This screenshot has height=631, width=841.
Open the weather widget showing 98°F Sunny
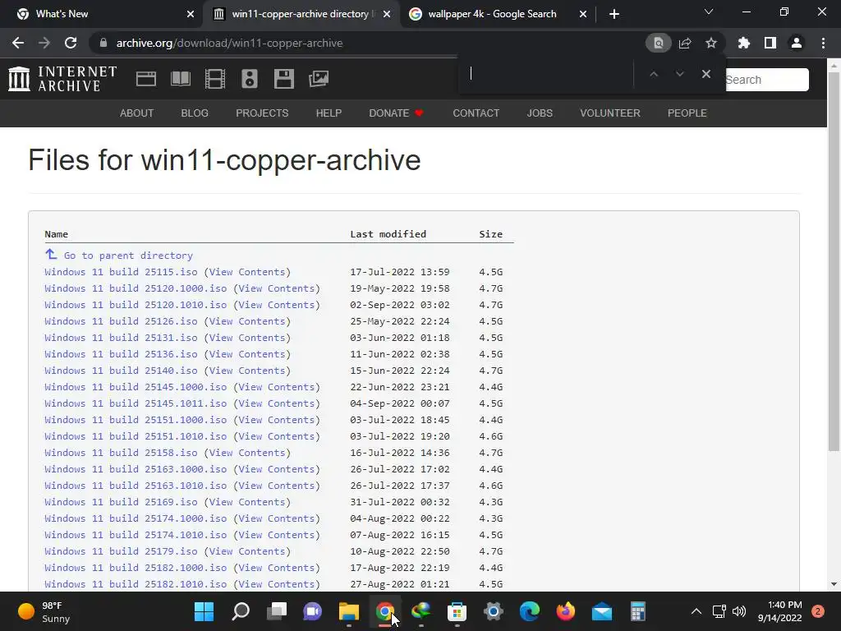(x=44, y=611)
